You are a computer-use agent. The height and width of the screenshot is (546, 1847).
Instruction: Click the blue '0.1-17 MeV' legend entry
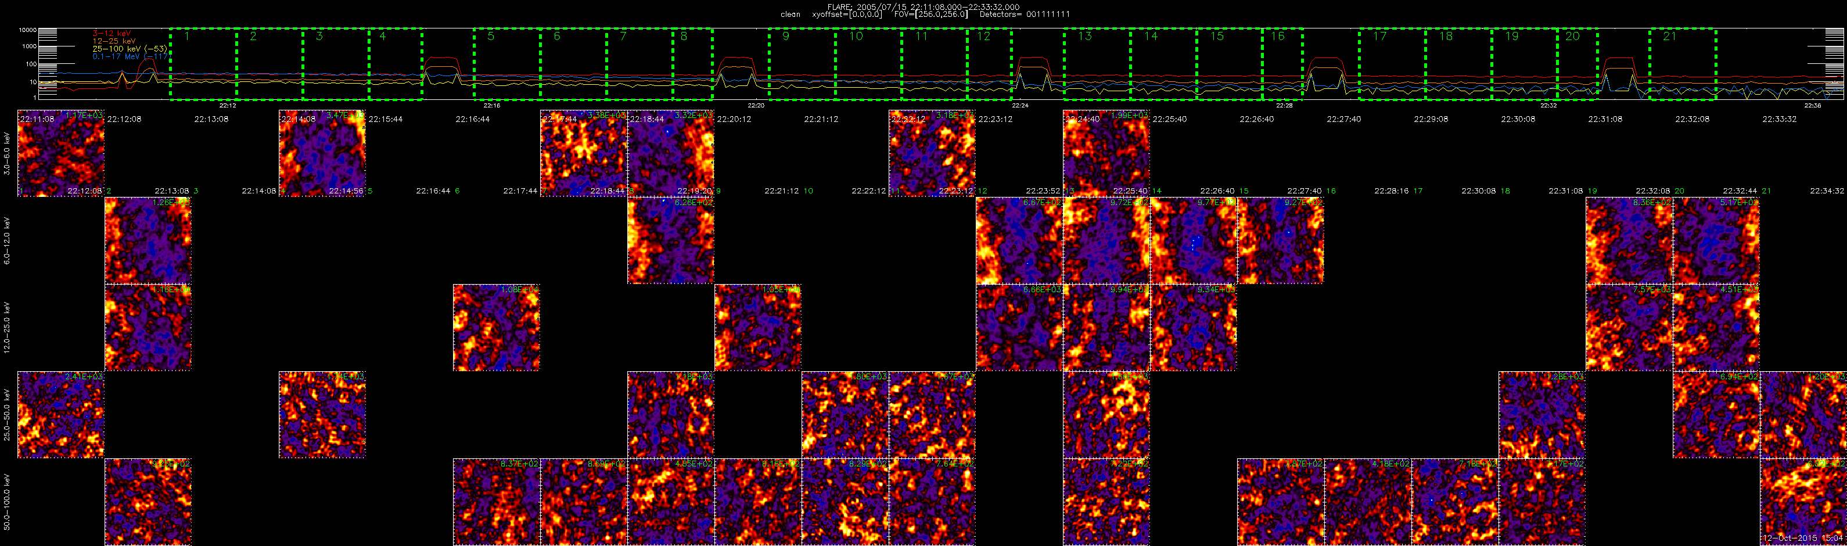coord(131,56)
